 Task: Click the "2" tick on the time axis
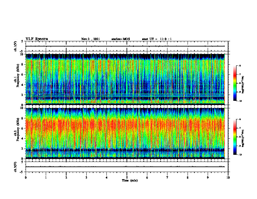coord(66,178)
